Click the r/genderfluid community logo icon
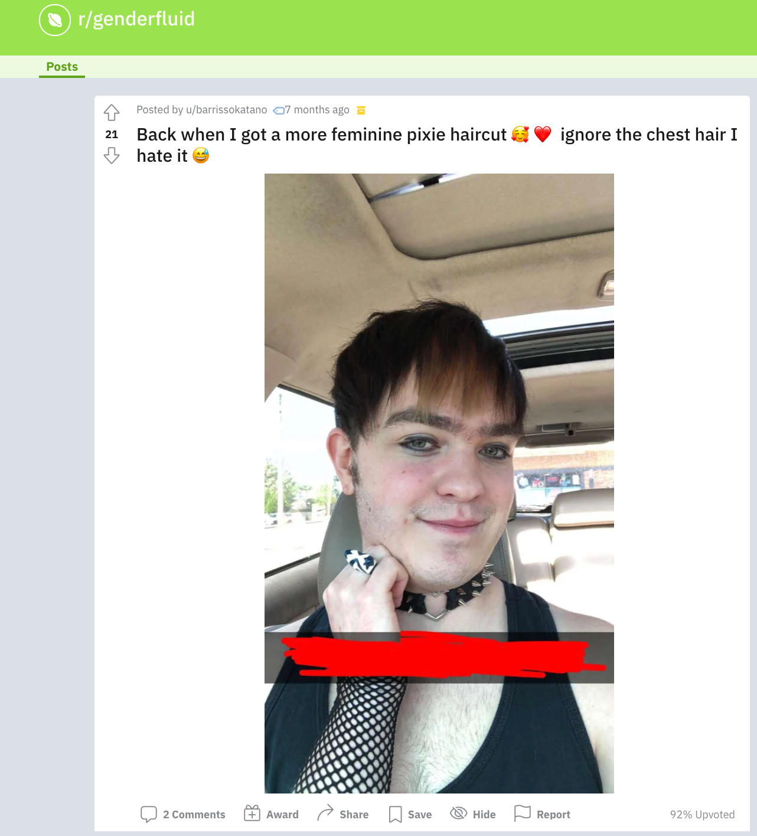The width and height of the screenshot is (757, 836). click(x=55, y=20)
